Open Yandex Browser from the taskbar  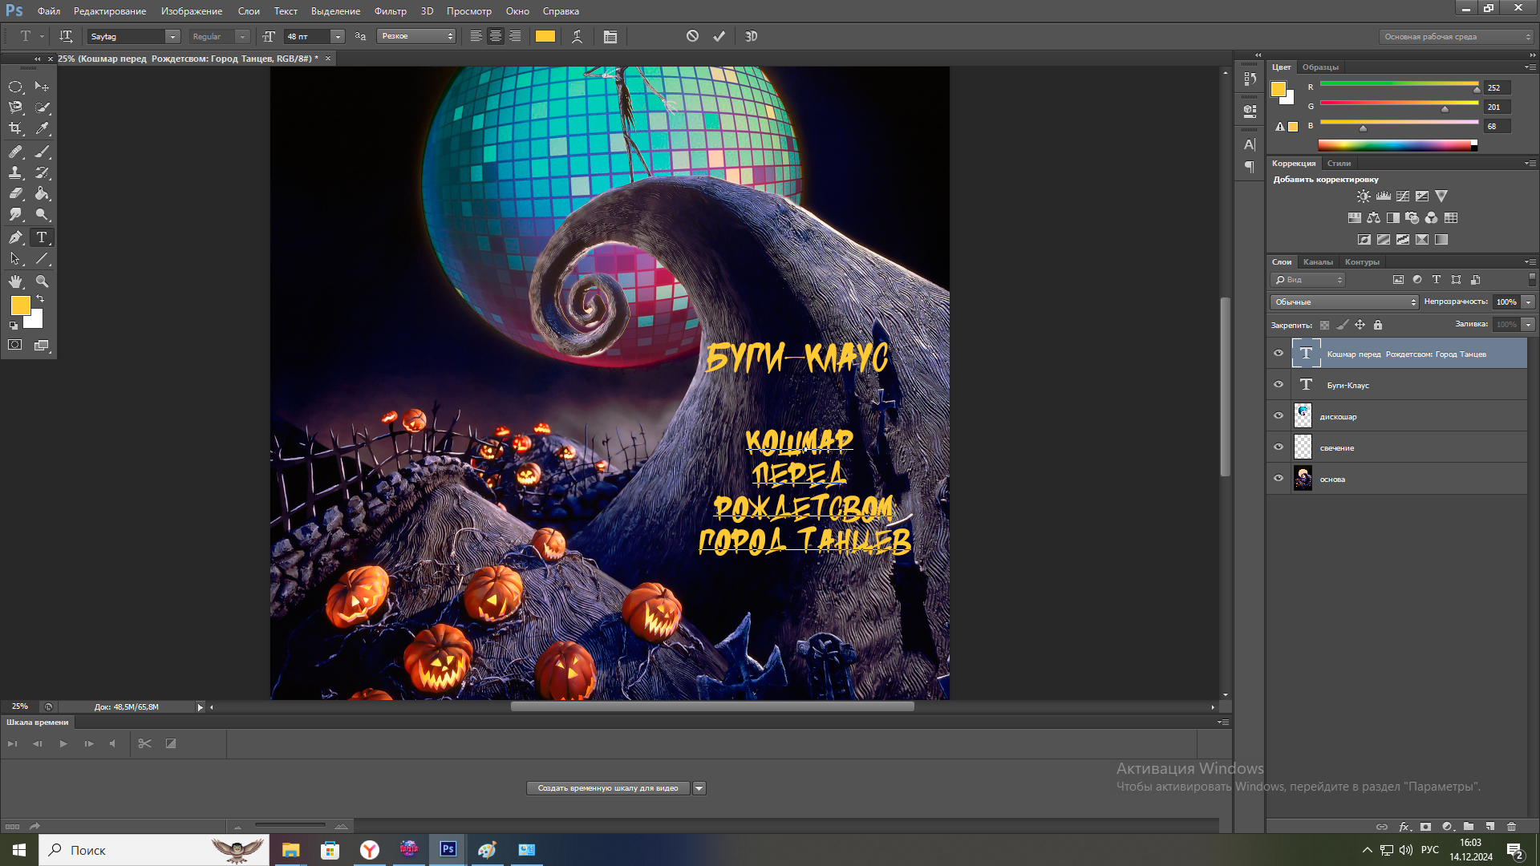[x=369, y=850]
